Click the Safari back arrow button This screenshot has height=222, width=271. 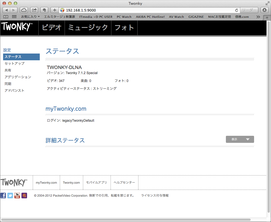[x=6, y=10]
